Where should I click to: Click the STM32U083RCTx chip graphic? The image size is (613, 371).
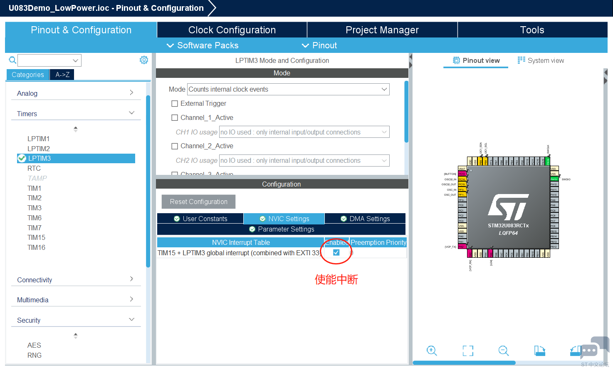[508, 207]
